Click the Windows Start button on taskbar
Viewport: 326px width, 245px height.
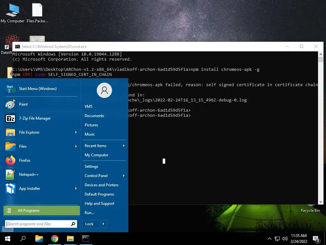tap(8, 239)
